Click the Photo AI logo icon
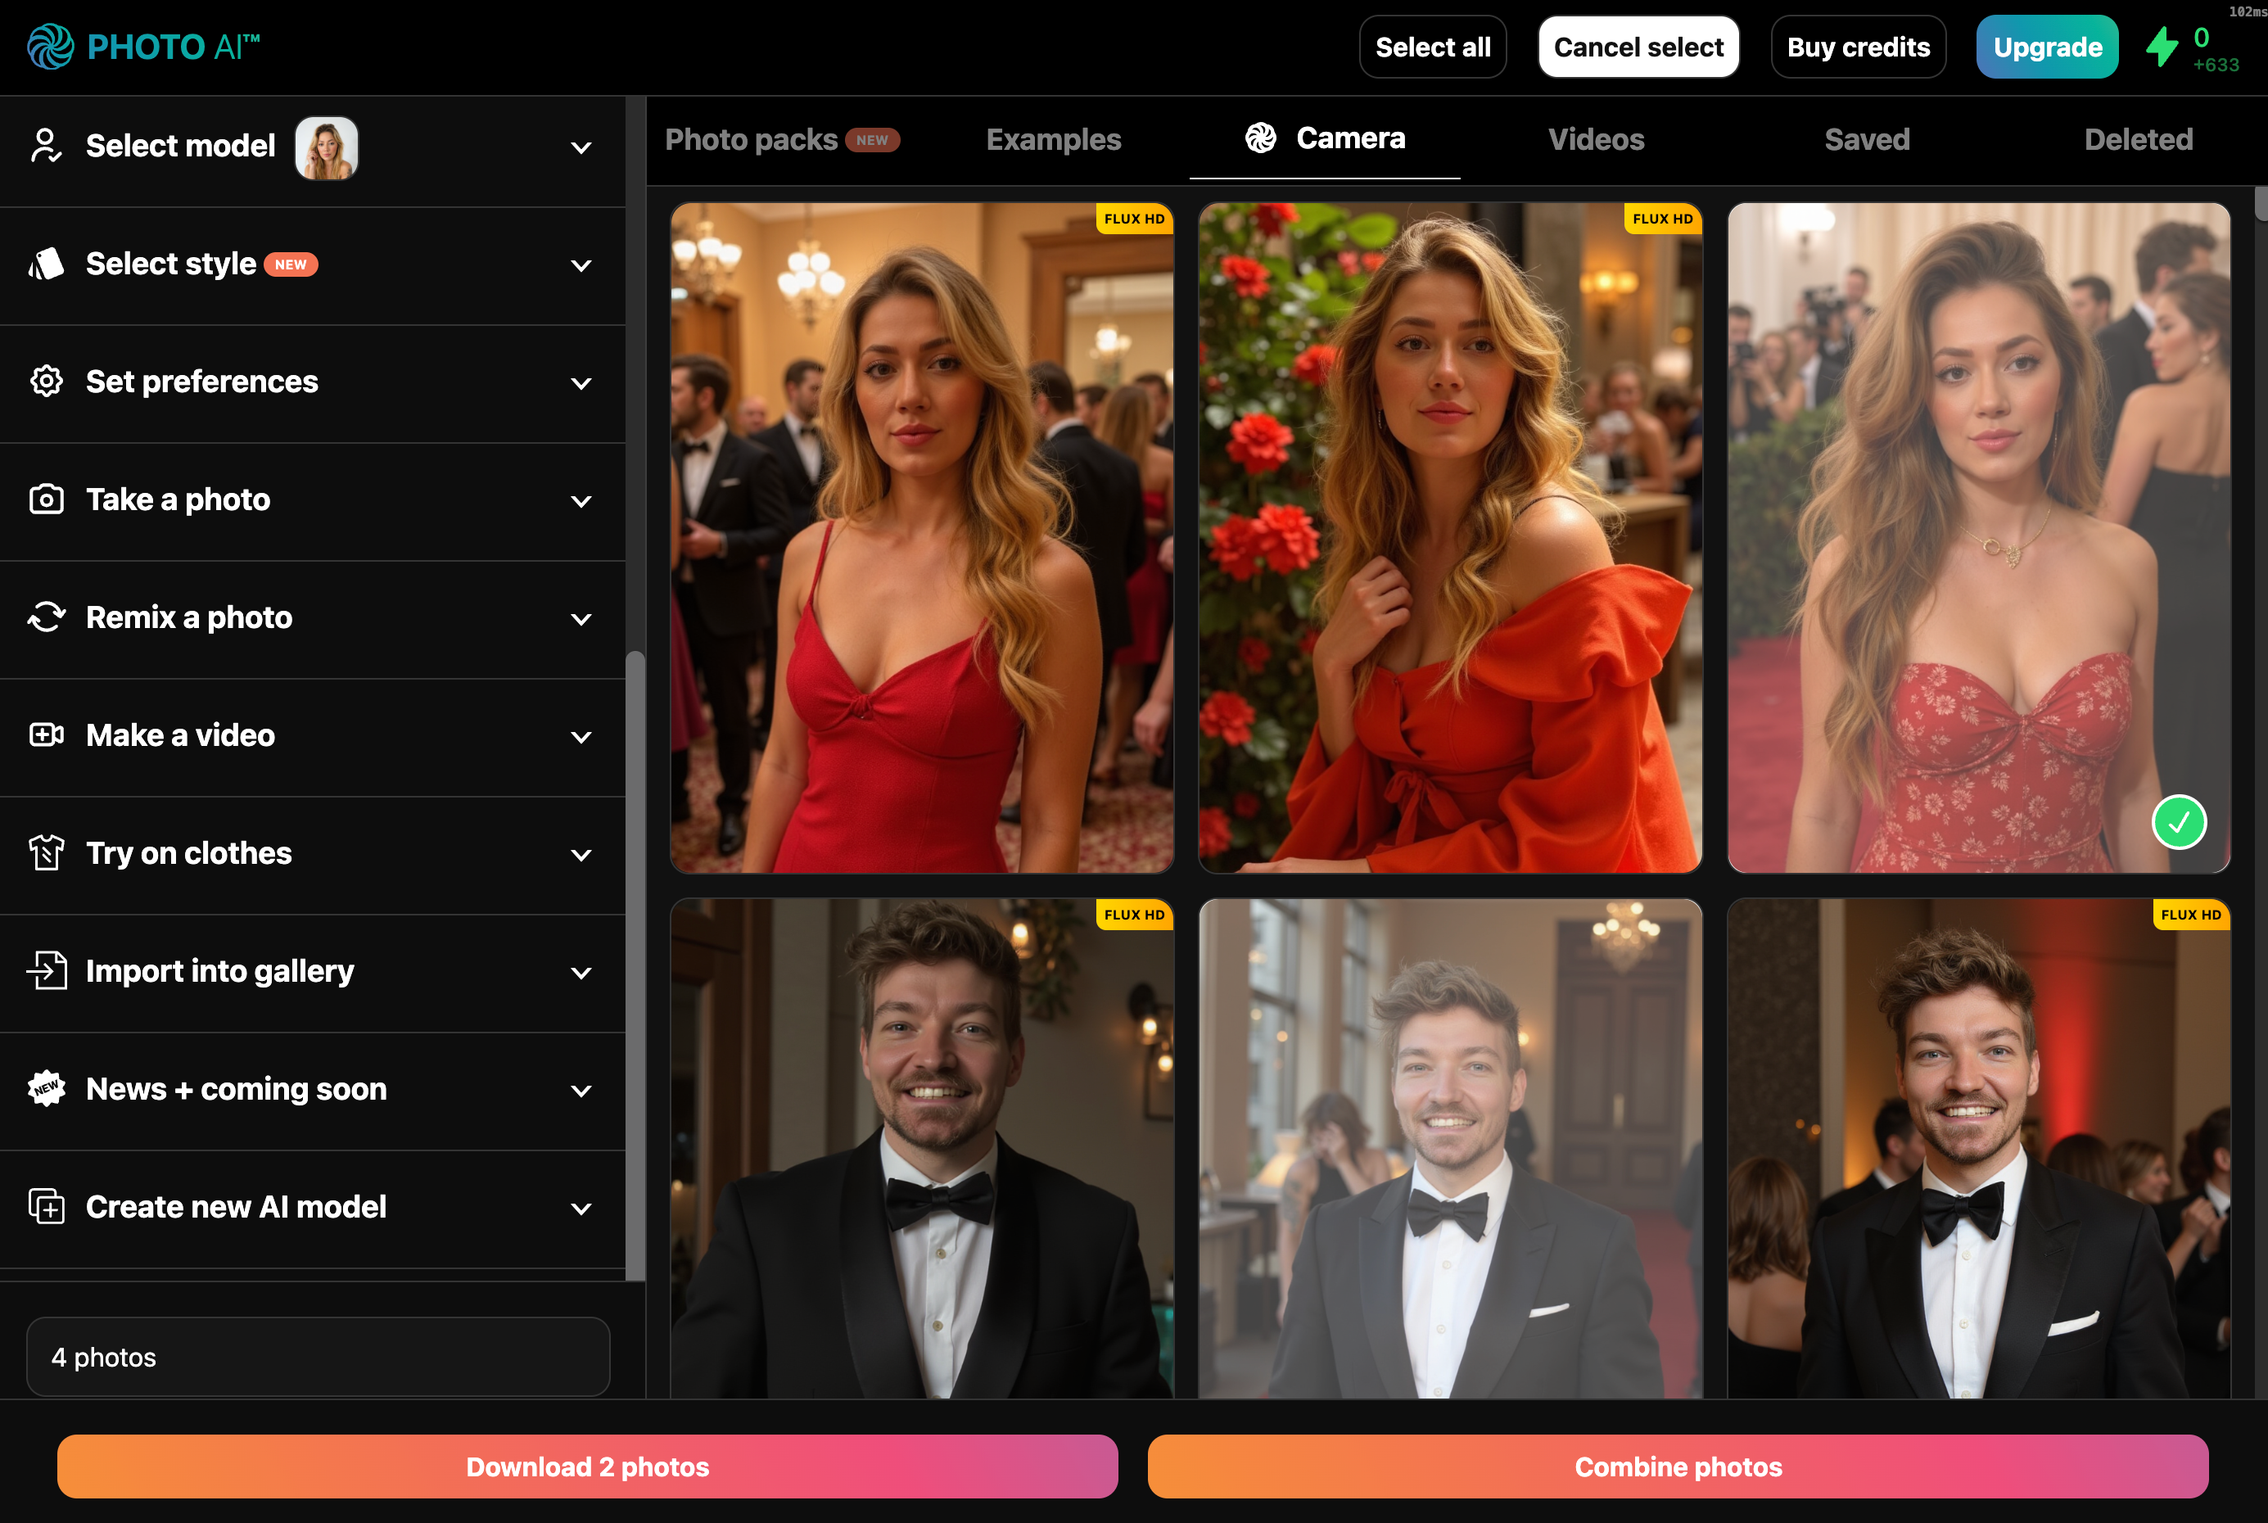2268x1523 pixels. [x=50, y=47]
